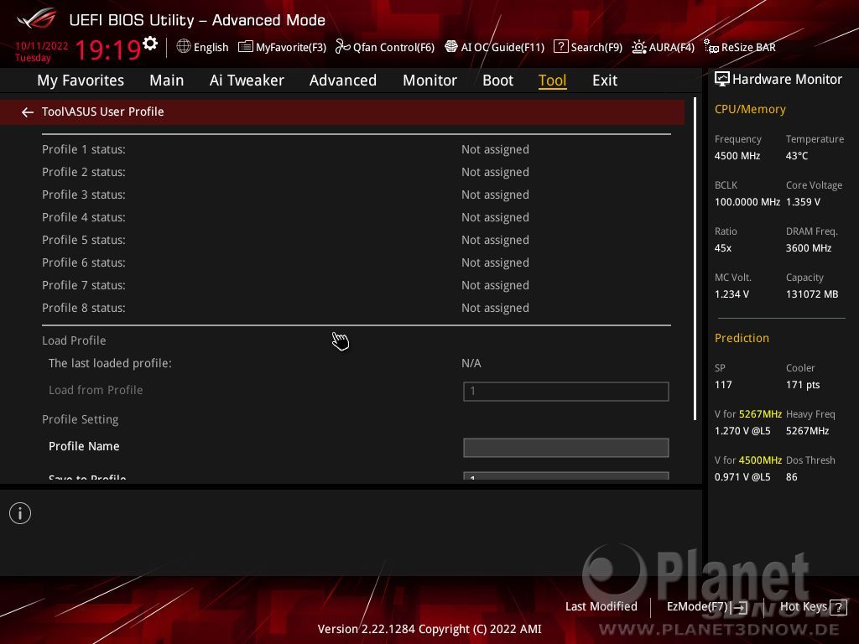This screenshot has height=644, width=859.
Task: Click the Prediction heading
Action: coord(742,339)
